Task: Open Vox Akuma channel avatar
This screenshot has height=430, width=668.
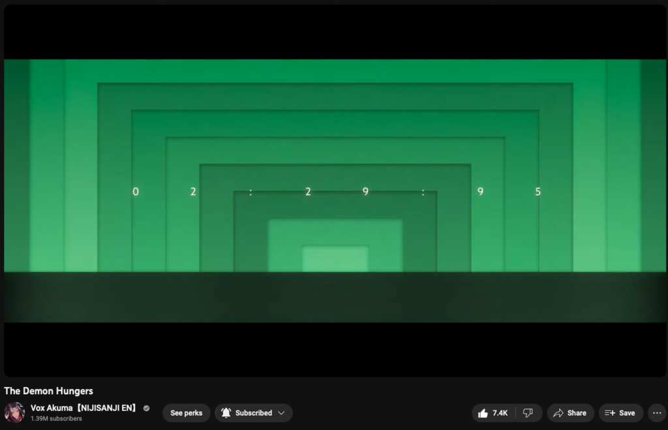Action: point(14,412)
